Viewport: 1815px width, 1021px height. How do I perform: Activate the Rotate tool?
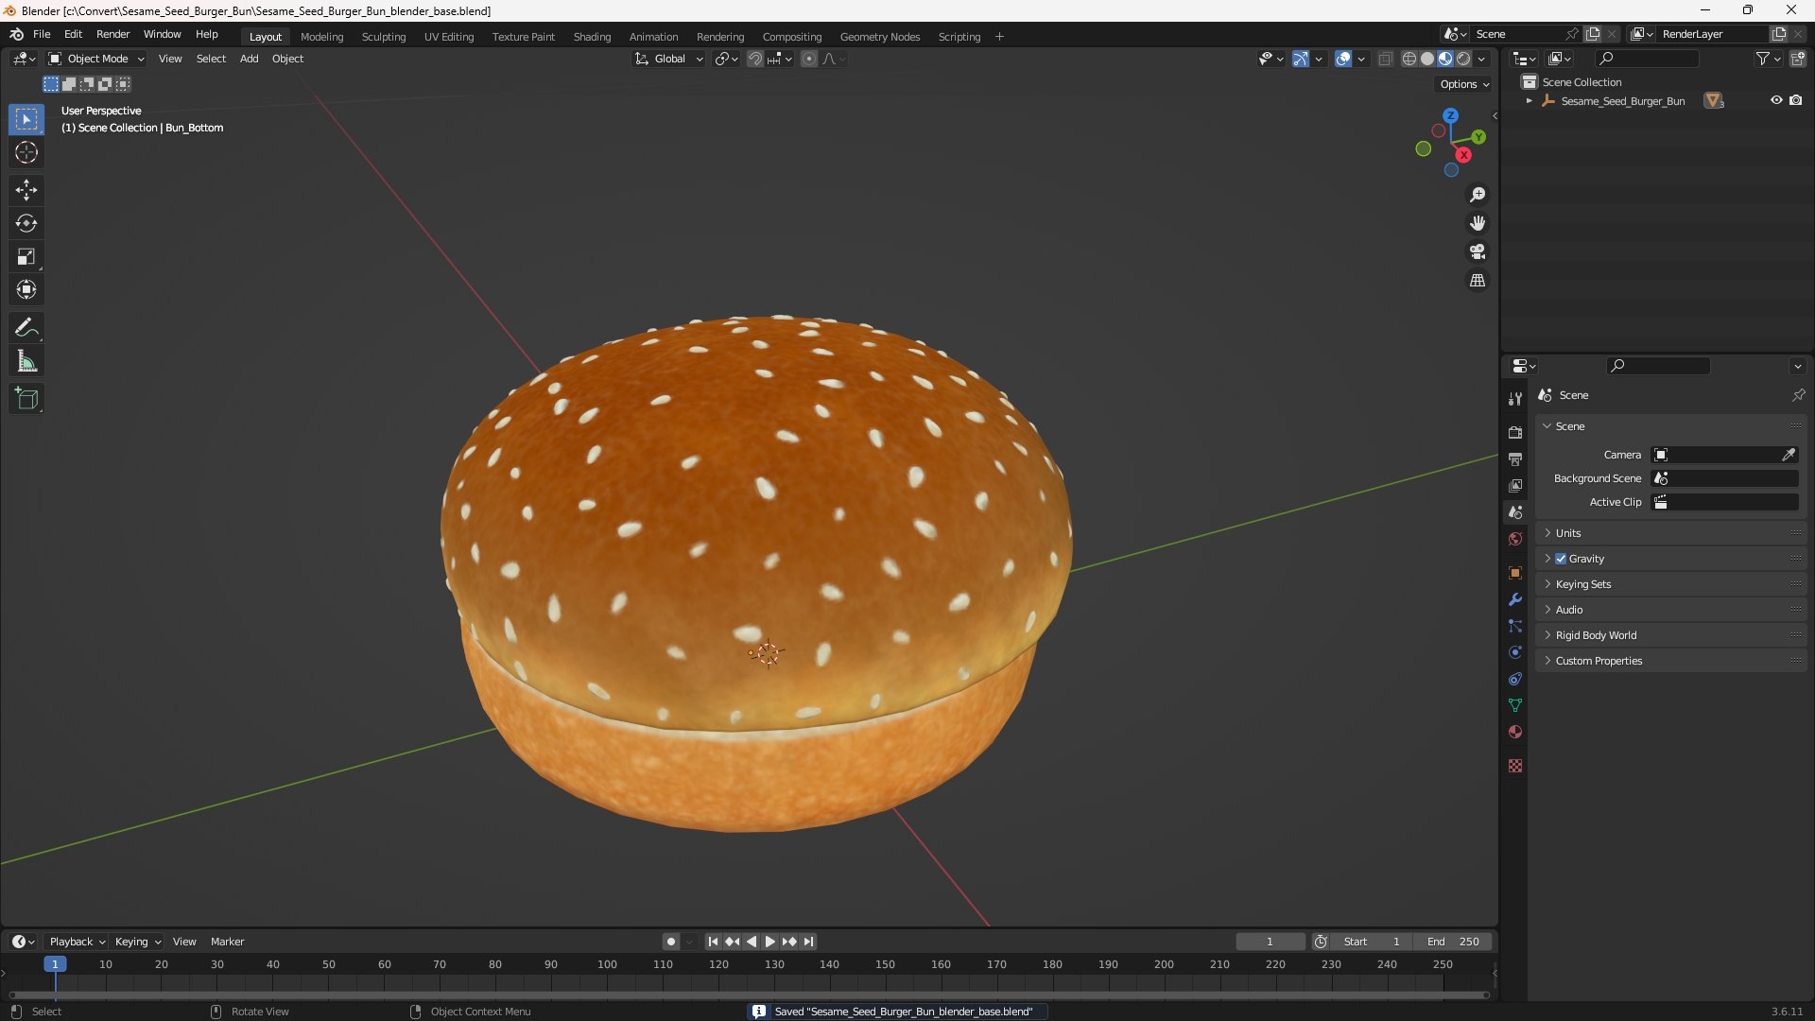pos(26,223)
